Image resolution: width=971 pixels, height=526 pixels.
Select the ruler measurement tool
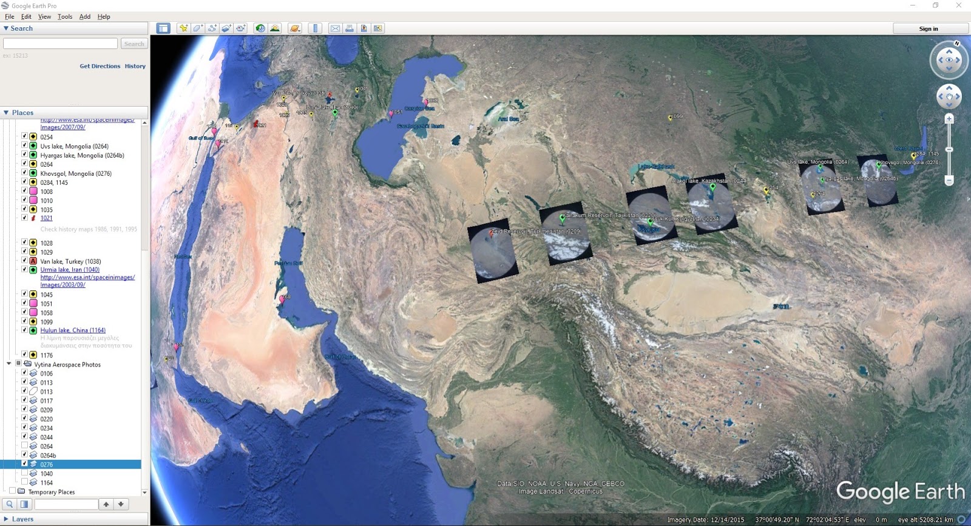tap(315, 28)
